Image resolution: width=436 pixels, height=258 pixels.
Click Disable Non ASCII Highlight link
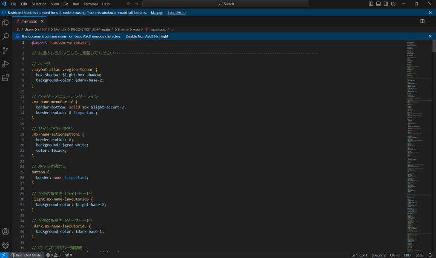click(147, 37)
